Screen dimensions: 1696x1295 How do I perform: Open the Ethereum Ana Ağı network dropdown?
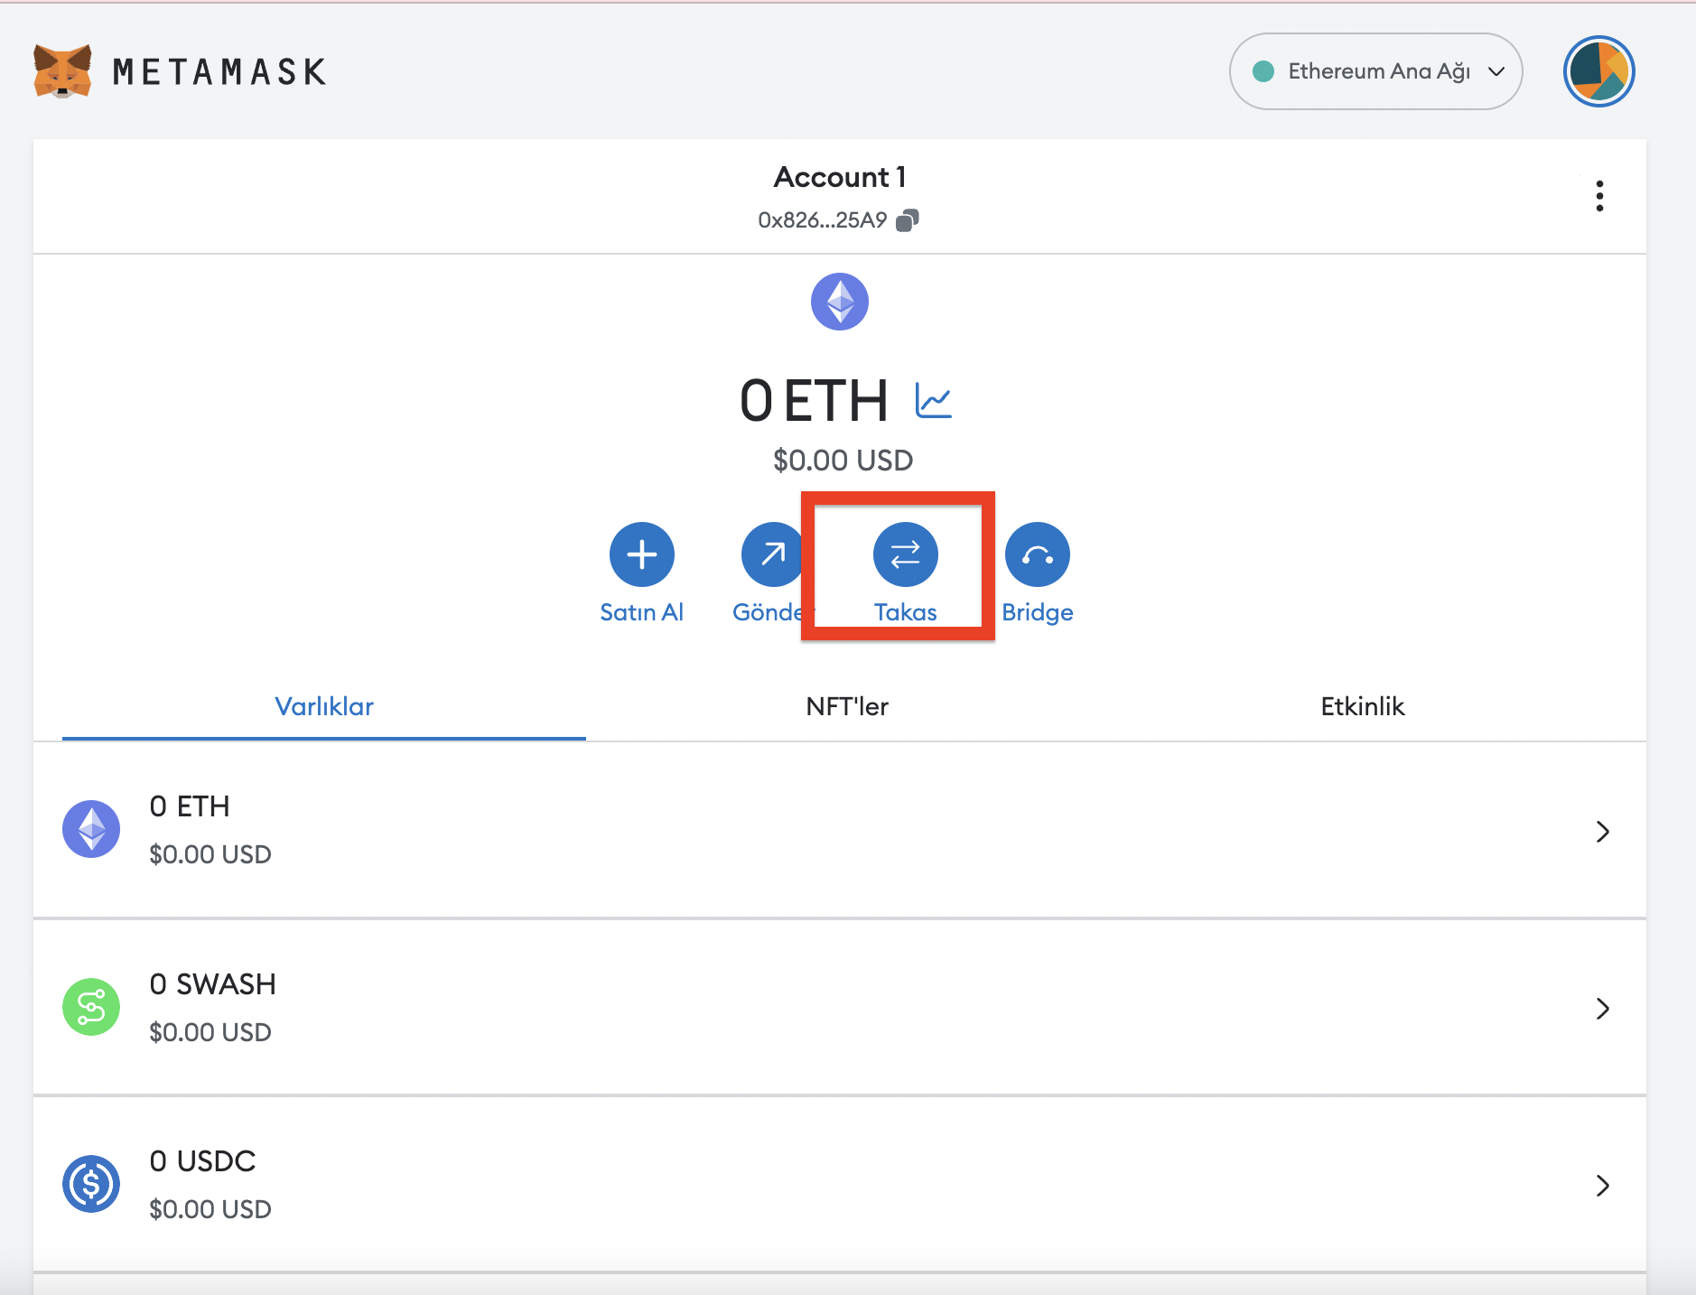pyautogui.click(x=1375, y=71)
